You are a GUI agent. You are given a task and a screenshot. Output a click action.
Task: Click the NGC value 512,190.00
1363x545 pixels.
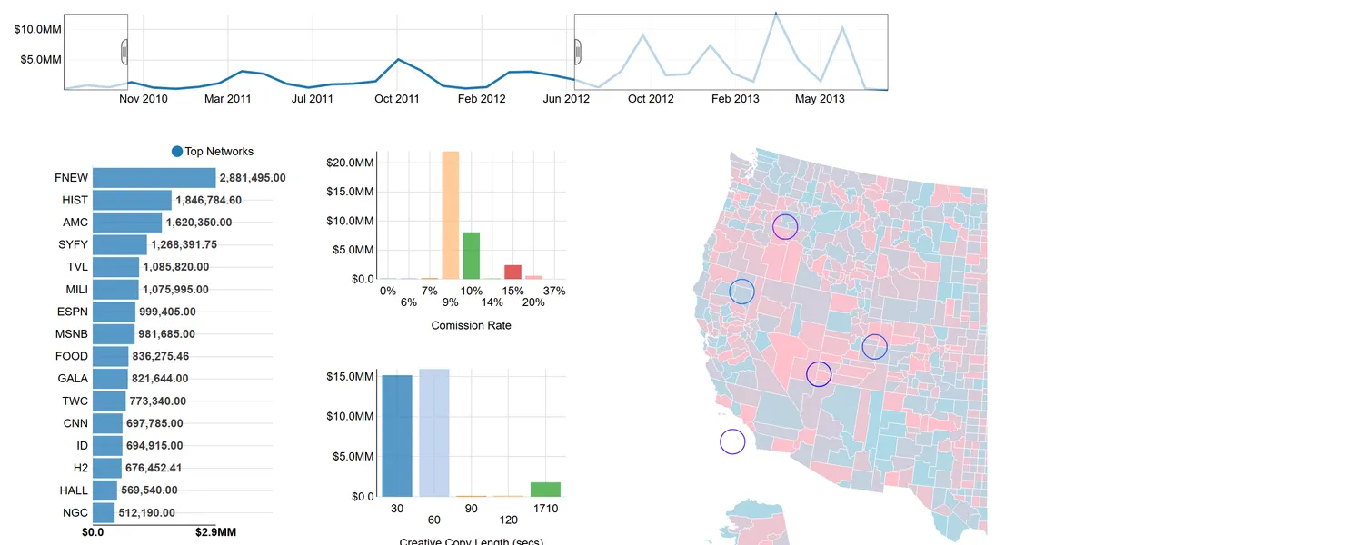click(151, 512)
